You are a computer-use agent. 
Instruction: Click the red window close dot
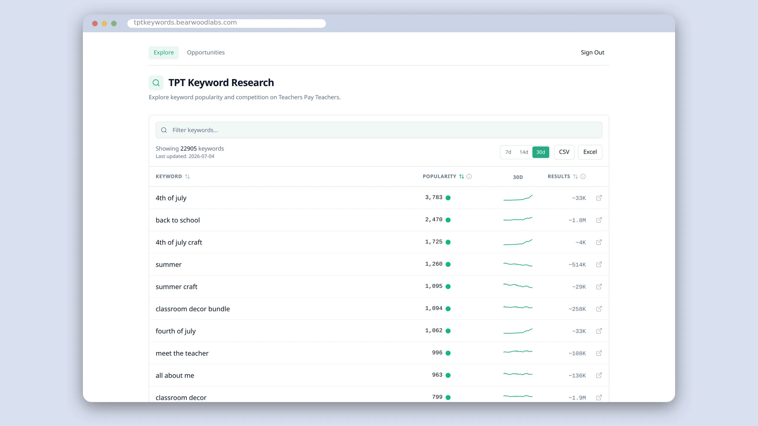click(95, 23)
